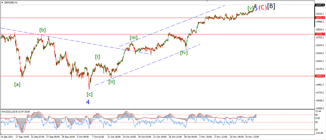Select the green [b] wave label
The height and width of the screenshot is (140, 326).
pos(43,30)
